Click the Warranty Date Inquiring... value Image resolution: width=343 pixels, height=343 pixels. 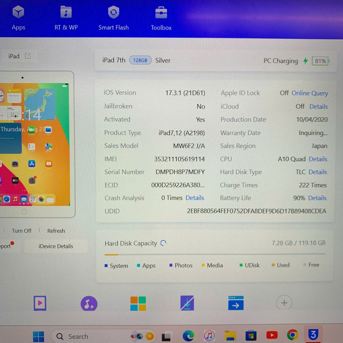click(x=313, y=133)
